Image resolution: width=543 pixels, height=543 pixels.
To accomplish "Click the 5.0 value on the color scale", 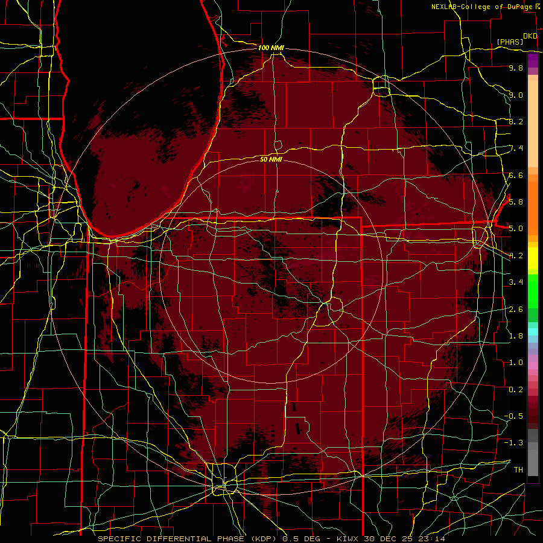I will point(516,229).
